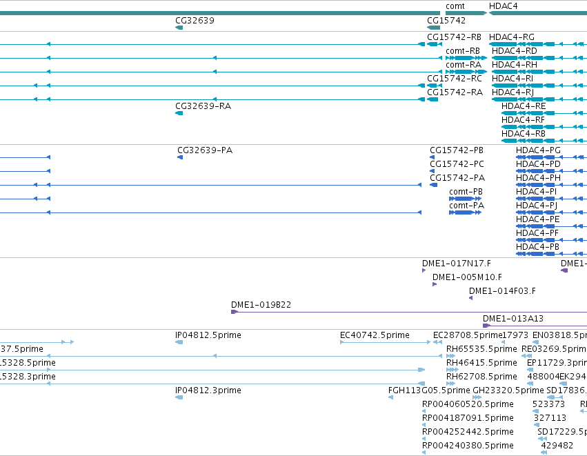
Task: Click the DME1-014F03.F feature label
Action: (x=502, y=292)
